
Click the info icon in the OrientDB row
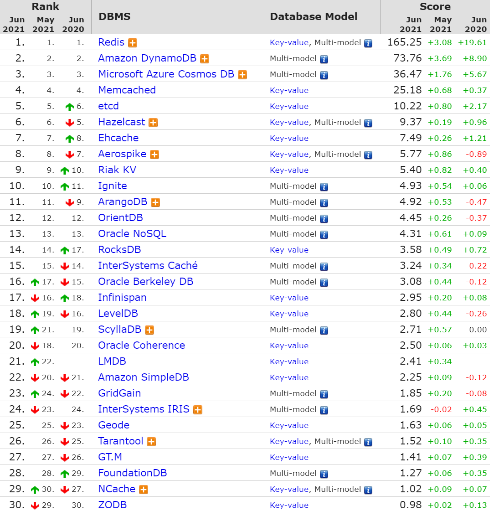click(324, 219)
